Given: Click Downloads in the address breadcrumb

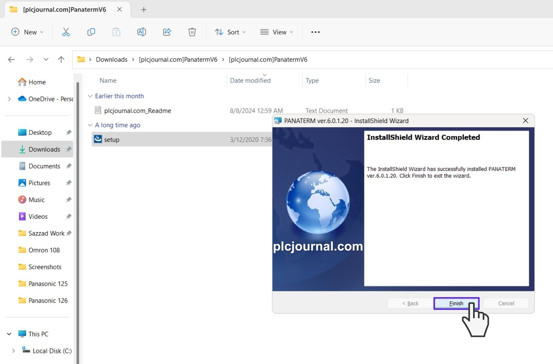Looking at the screenshot, I should click(111, 60).
